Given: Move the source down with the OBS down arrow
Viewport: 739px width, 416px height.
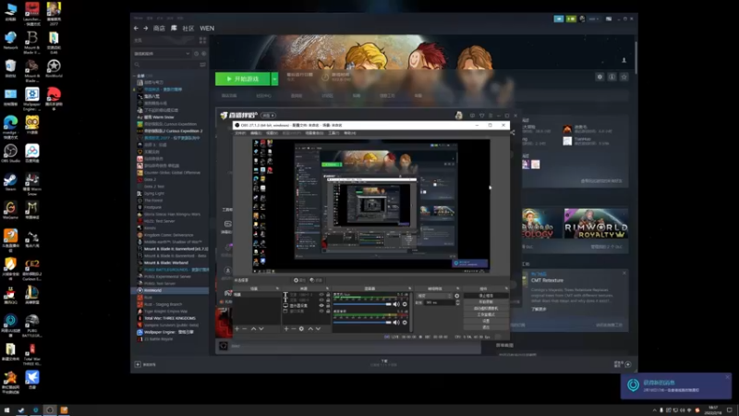Looking at the screenshot, I should click(318, 329).
